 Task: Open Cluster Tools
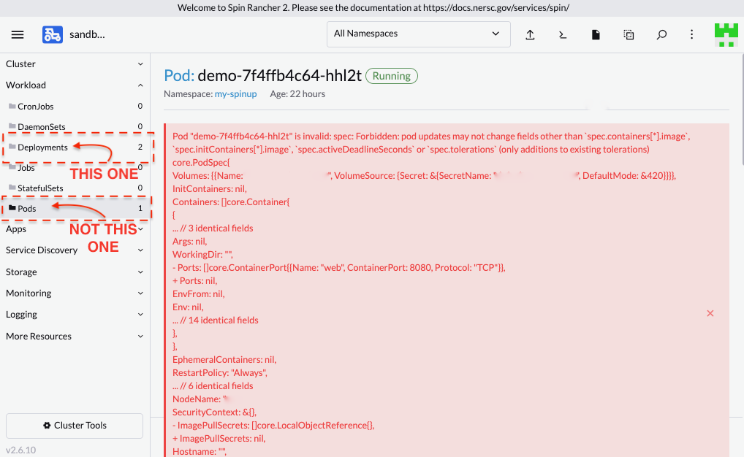(74, 426)
